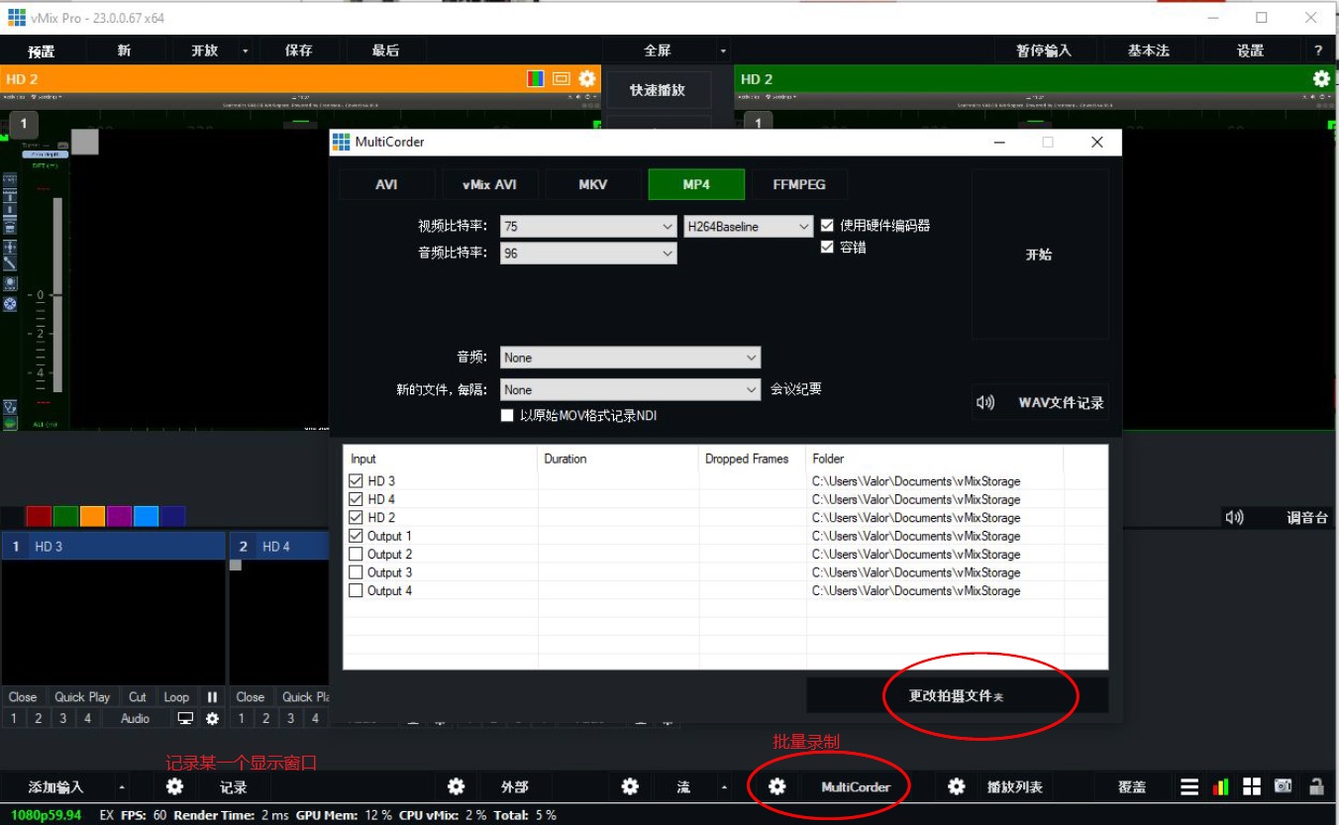Image resolution: width=1339 pixels, height=825 pixels.
Task: Select the purple color swatch
Action: click(119, 516)
